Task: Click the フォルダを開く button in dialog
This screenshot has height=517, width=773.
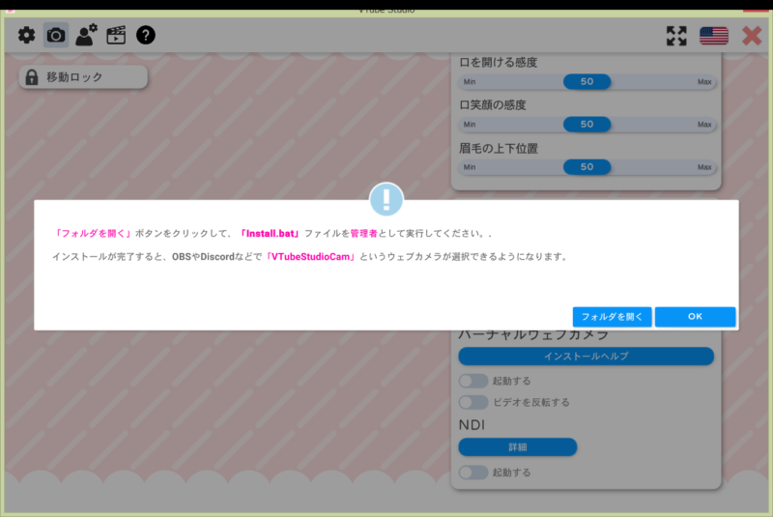Action: point(612,316)
